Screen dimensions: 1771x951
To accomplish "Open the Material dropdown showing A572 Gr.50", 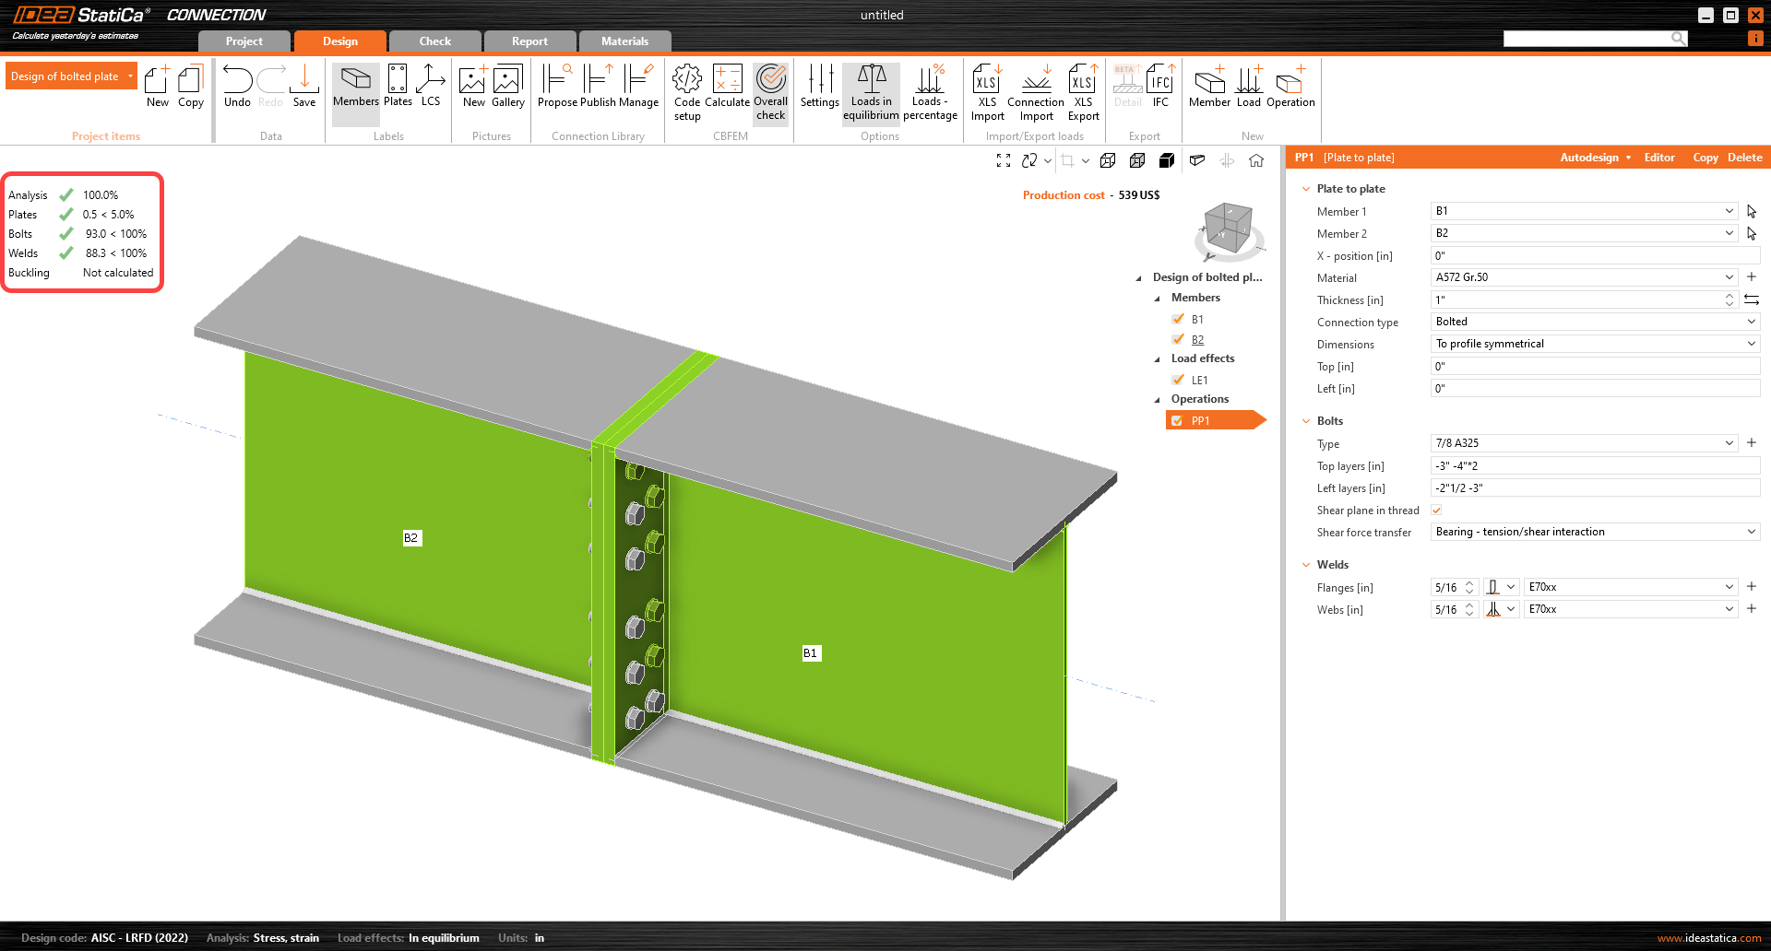I will (x=1729, y=277).
